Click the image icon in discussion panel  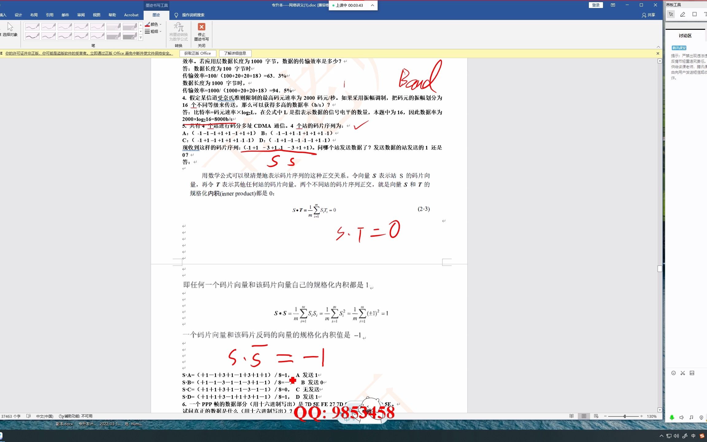click(692, 373)
